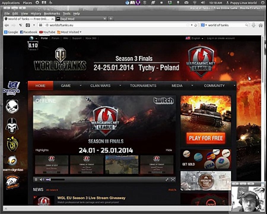
Task: Open the URL bar history dropdown arrow
Action: (192, 25)
